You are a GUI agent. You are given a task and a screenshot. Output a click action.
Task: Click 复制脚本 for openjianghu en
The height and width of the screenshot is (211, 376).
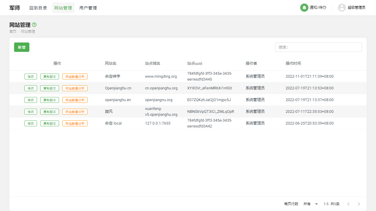[x=49, y=100]
